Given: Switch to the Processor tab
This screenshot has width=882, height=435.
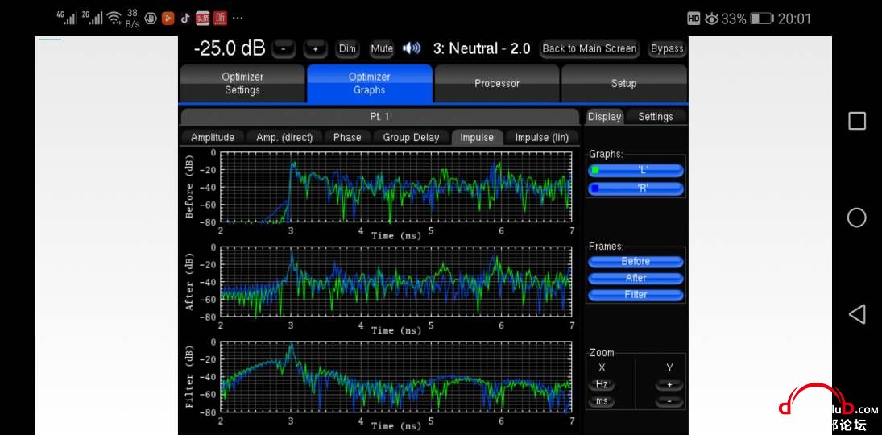Looking at the screenshot, I should coord(497,83).
